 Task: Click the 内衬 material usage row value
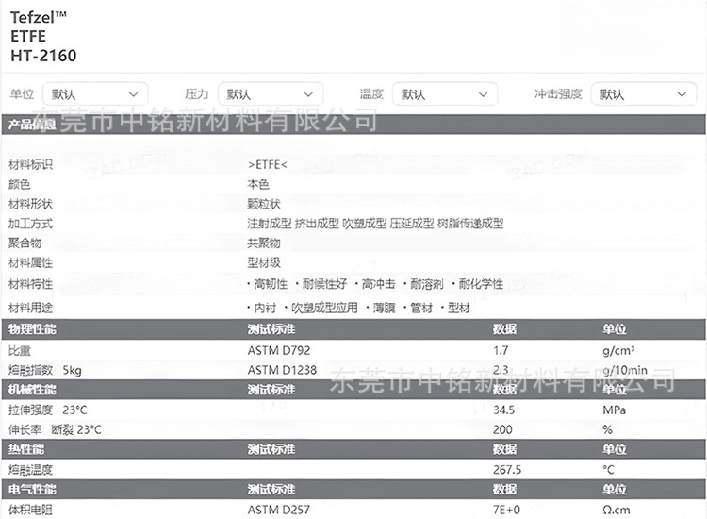[x=359, y=309]
